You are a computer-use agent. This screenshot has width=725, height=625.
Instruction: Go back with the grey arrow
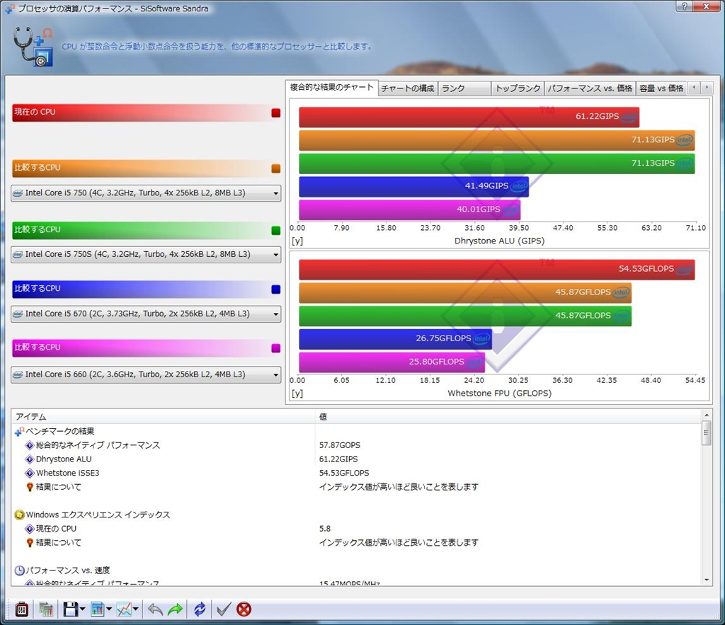[155, 609]
